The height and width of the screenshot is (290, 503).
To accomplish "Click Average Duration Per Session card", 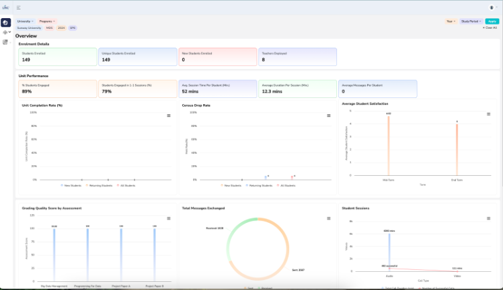I will [298, 89].
